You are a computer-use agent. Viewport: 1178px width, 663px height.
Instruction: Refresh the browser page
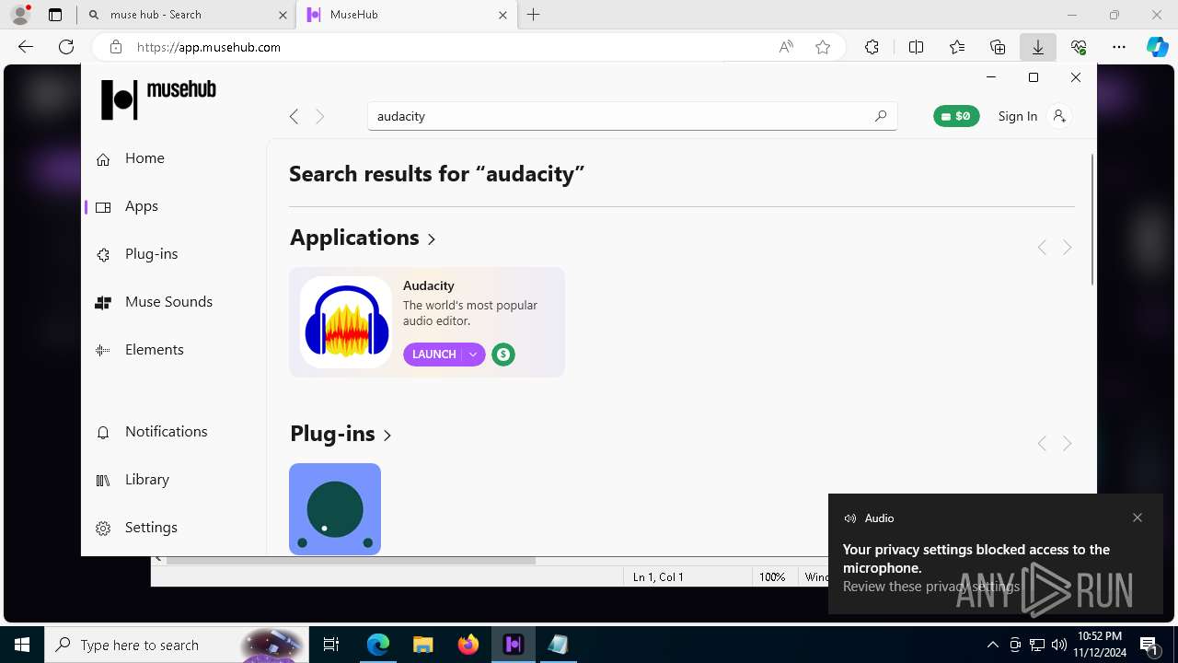(x=66, y=47)
